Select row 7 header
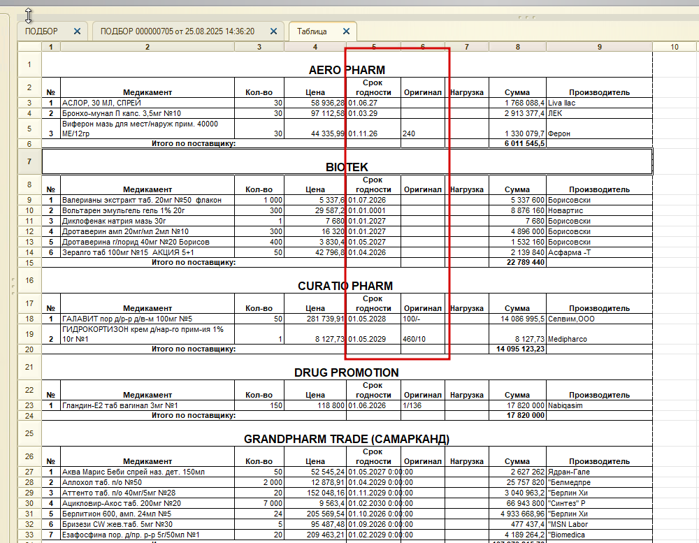Viewport: 699px width, 543px height. point(29,161)
